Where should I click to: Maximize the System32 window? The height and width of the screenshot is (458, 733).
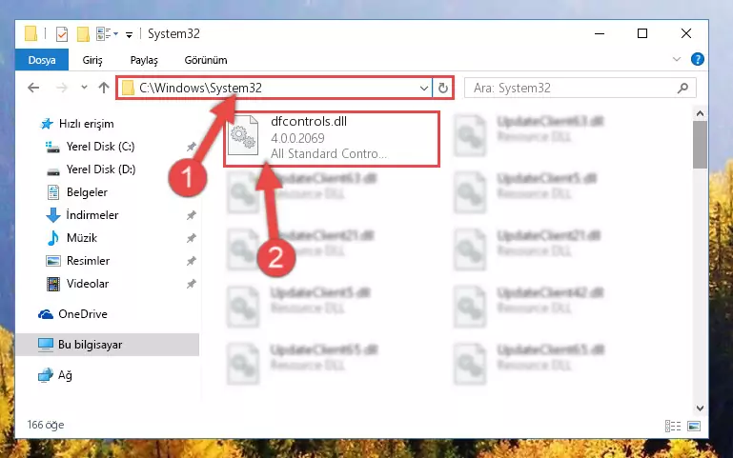tap(642, 33)
